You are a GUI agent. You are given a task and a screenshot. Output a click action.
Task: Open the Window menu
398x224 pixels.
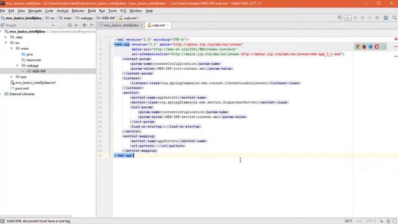coord(136,11)
